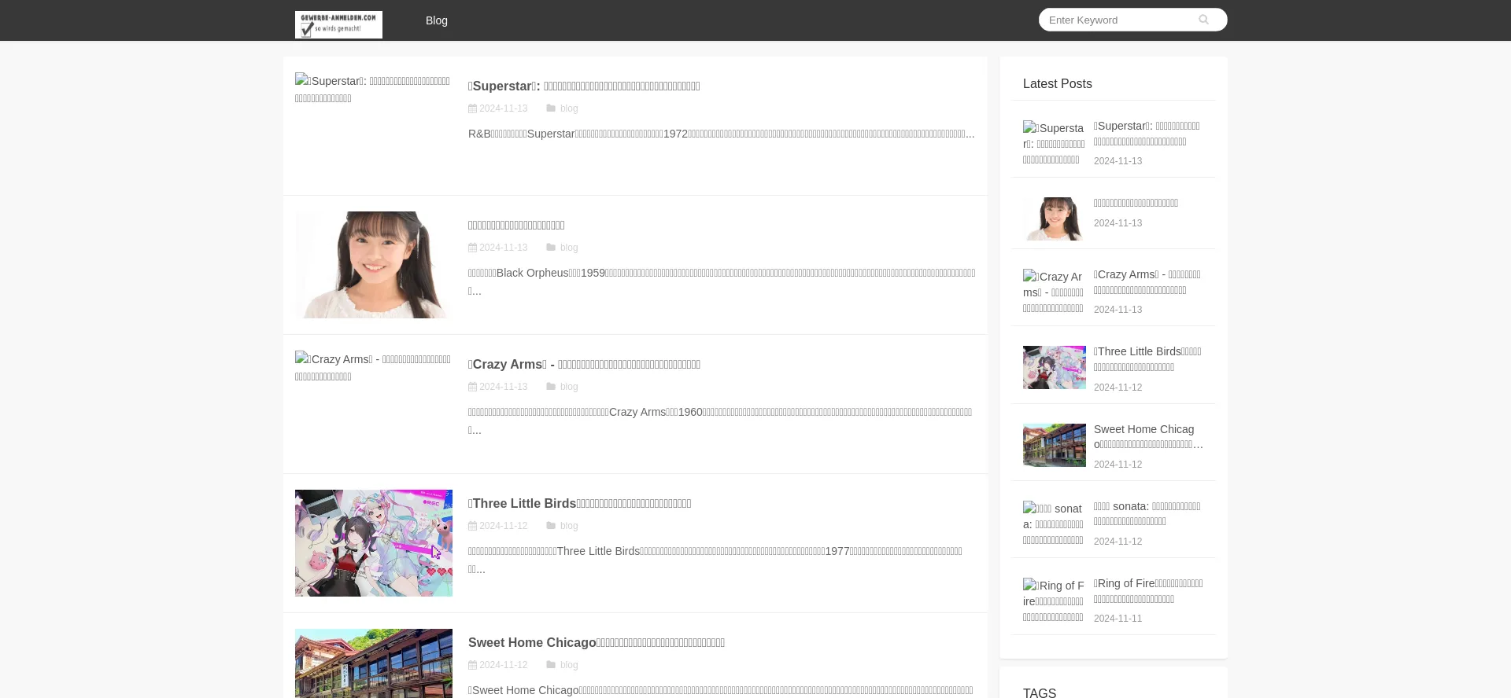Click Ring of Fire thumbnail in Latest Posts
Image resolution: width=1511 pixels, height=698 pixels.
pos(1055,601)
